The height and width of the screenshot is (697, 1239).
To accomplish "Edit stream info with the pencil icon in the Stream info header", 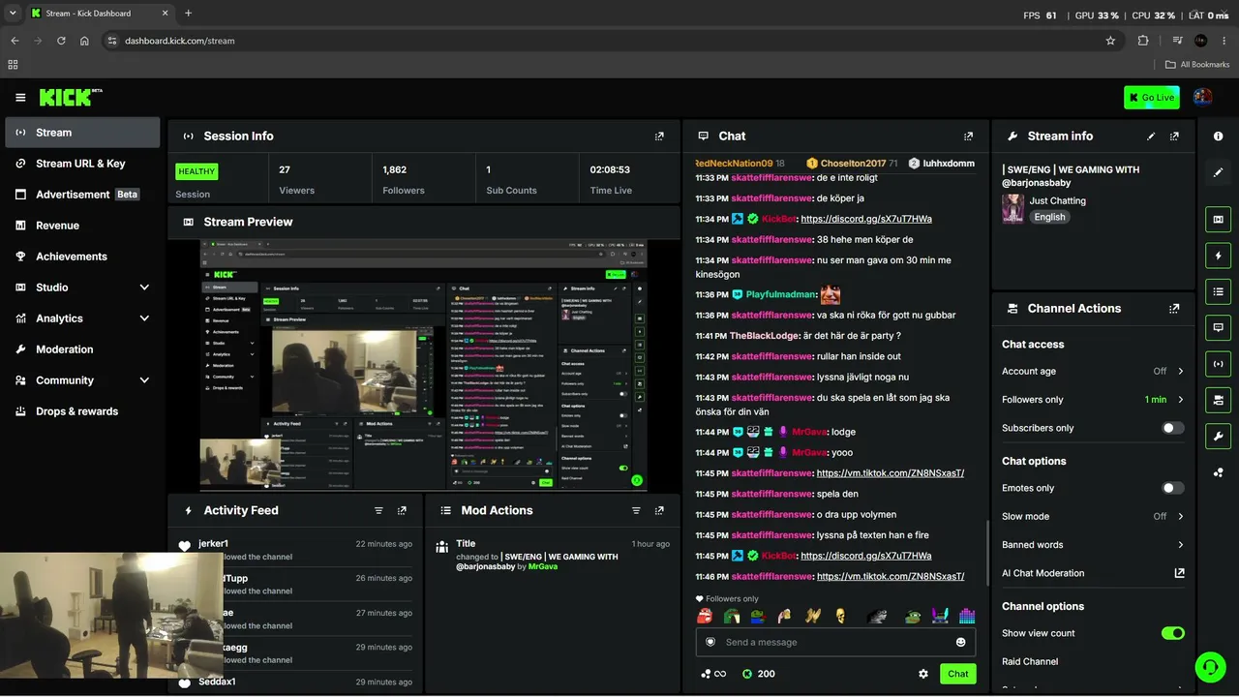I will point(1151,136).
